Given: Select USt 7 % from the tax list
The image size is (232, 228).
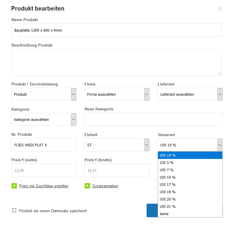Looking at the screenshot, I should [190, 170].
